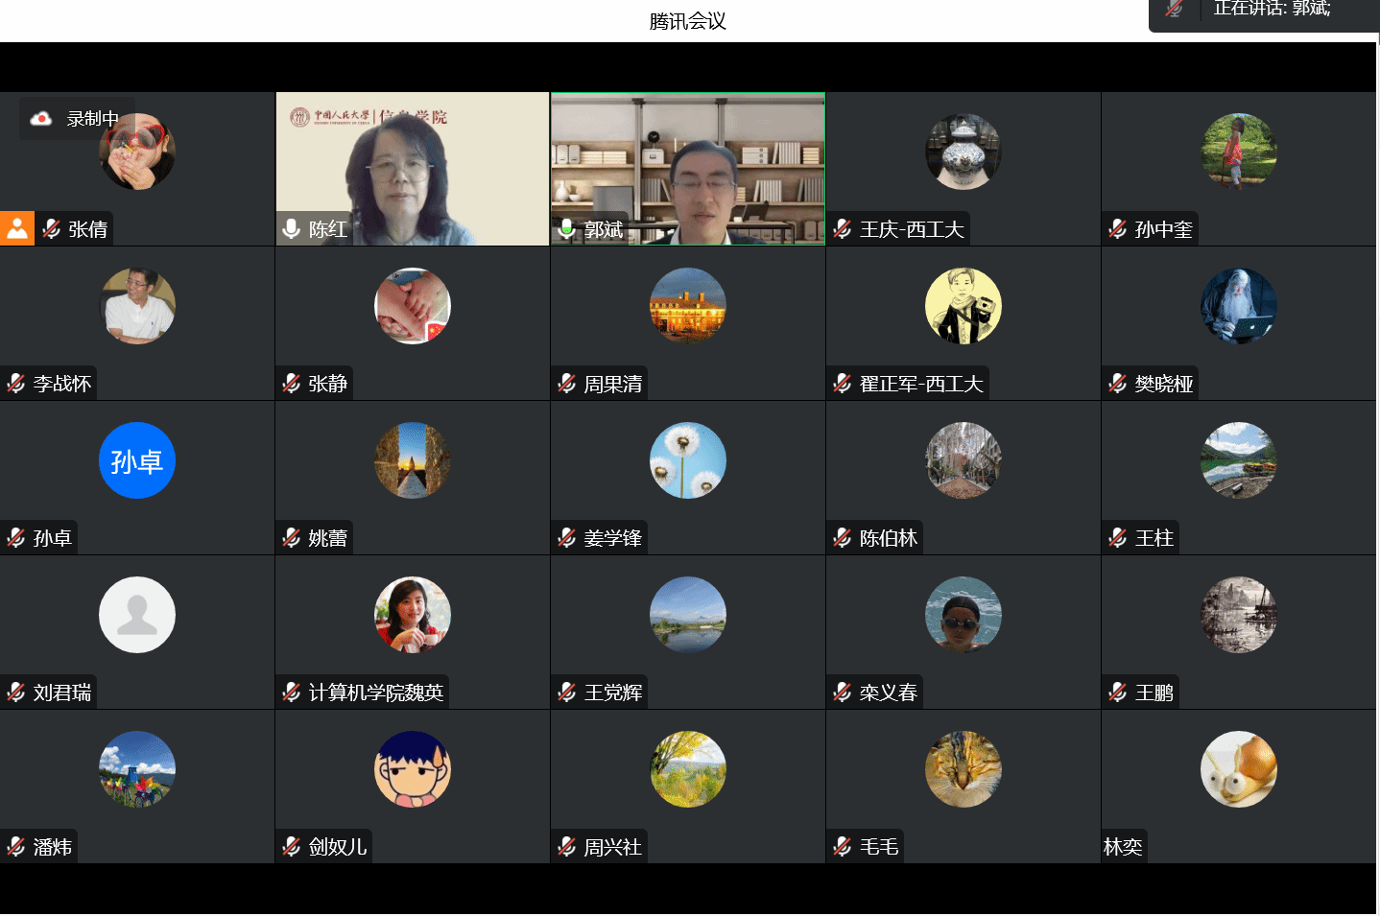1380x916 pixels.
Task: Click the blue 孙卓 avatar circle
Action: coord(137,460)
